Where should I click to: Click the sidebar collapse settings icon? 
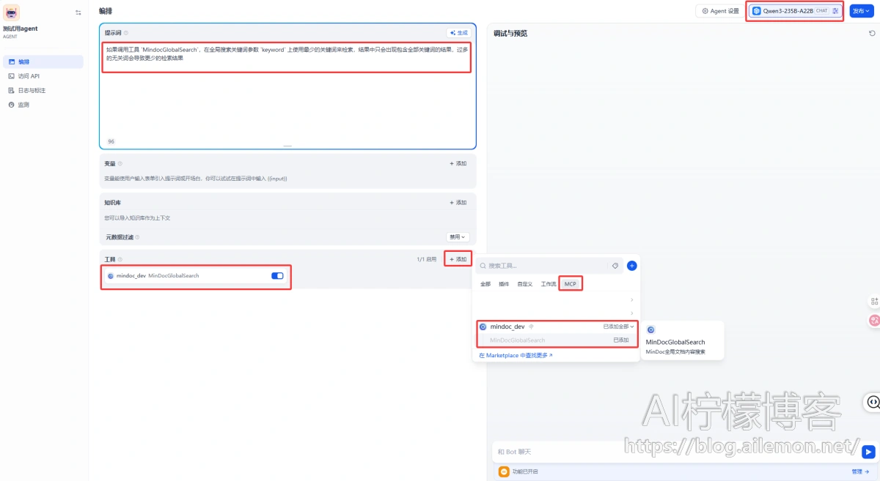click(78, 12)
